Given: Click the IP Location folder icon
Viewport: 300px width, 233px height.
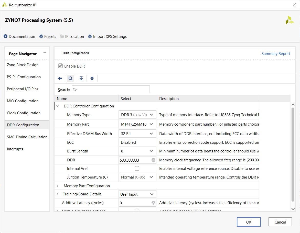Looking at the screenshot, I should tap(62, 36).
